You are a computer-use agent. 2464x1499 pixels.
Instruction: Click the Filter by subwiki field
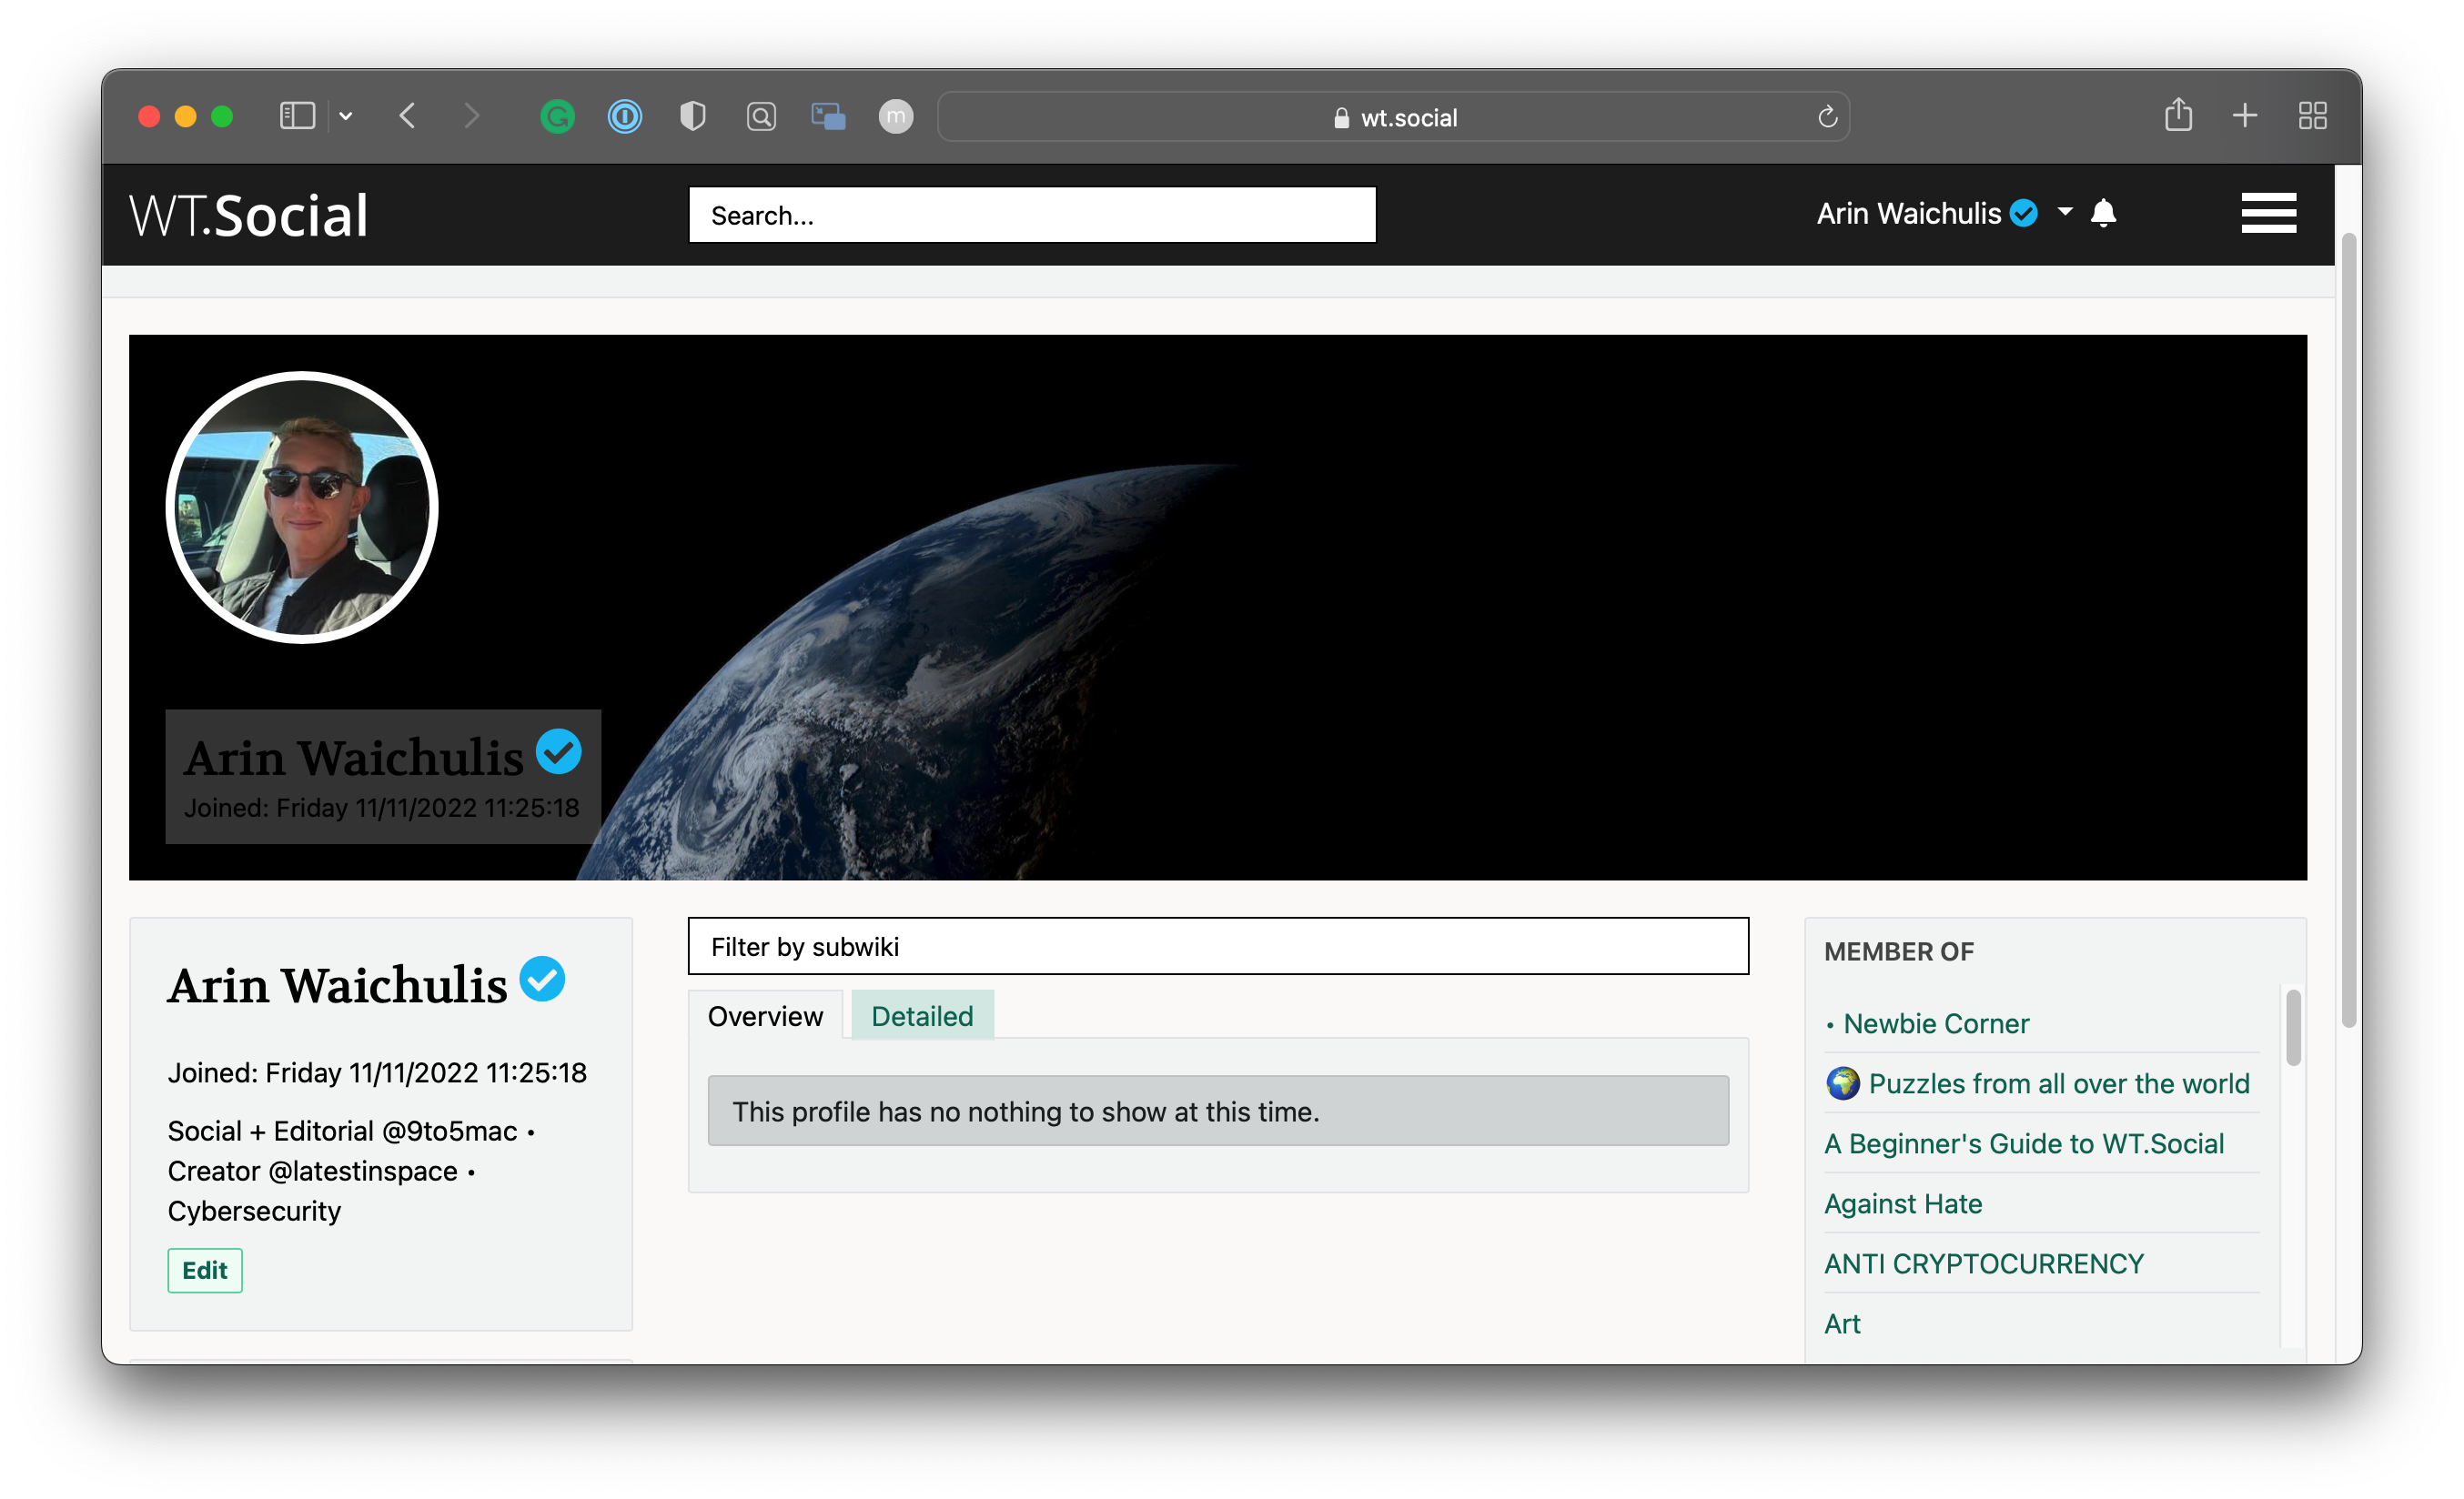pos(1218,945)
